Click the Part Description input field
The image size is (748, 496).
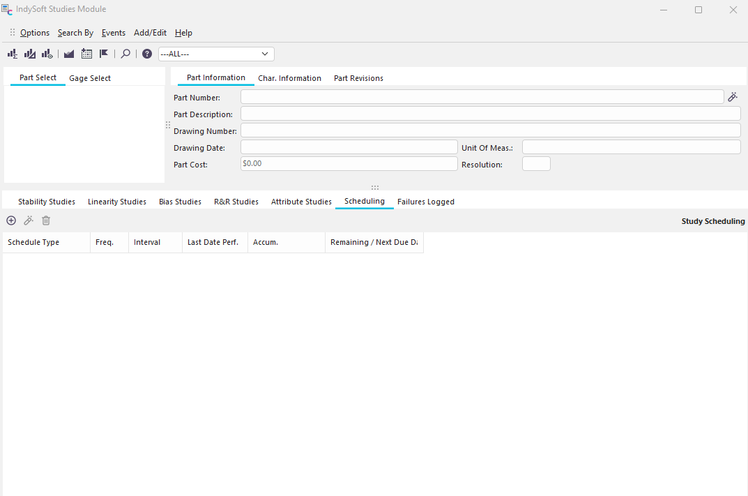pyautogui.click(x=490, y=114)
